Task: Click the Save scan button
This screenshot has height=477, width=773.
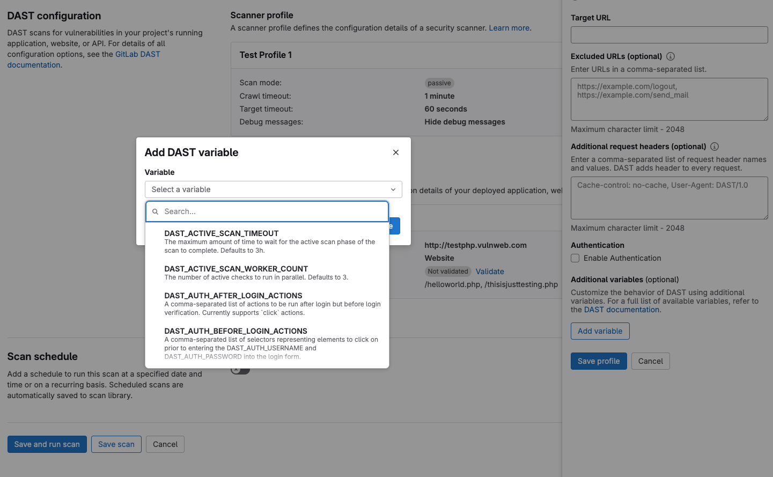Action: (x=116, y=444)
